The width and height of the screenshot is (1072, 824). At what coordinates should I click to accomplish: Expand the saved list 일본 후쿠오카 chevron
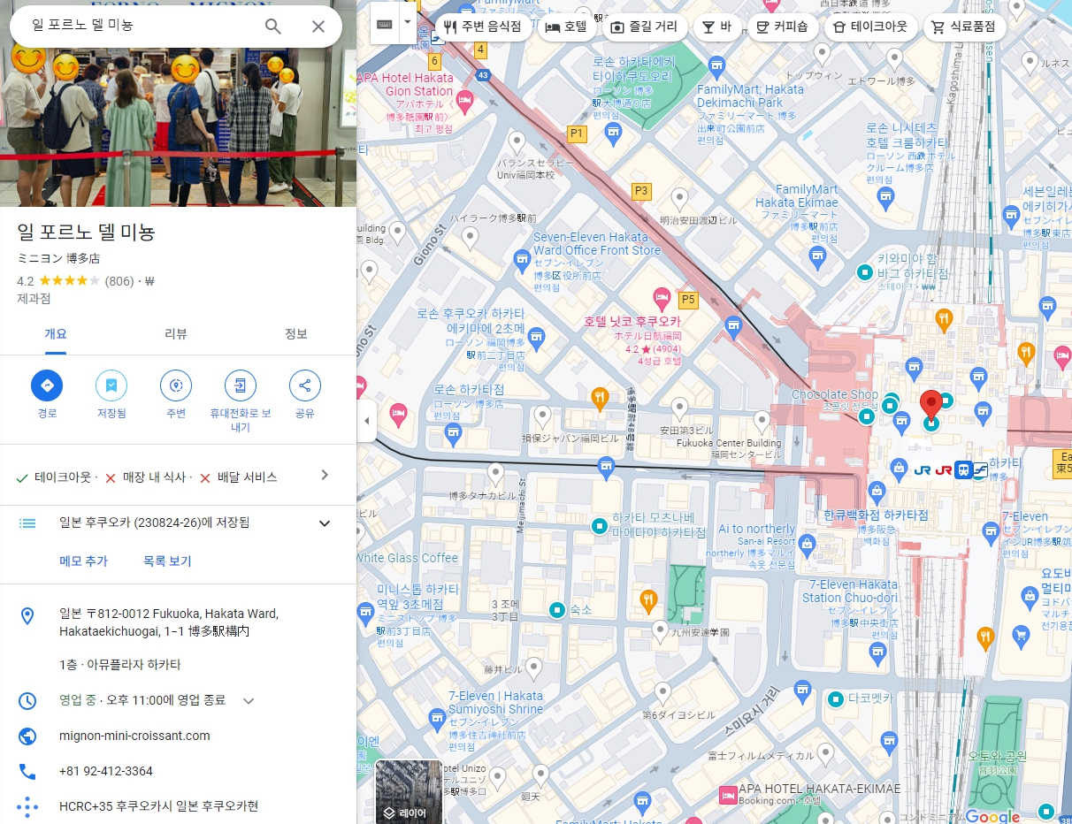[325, 523]
